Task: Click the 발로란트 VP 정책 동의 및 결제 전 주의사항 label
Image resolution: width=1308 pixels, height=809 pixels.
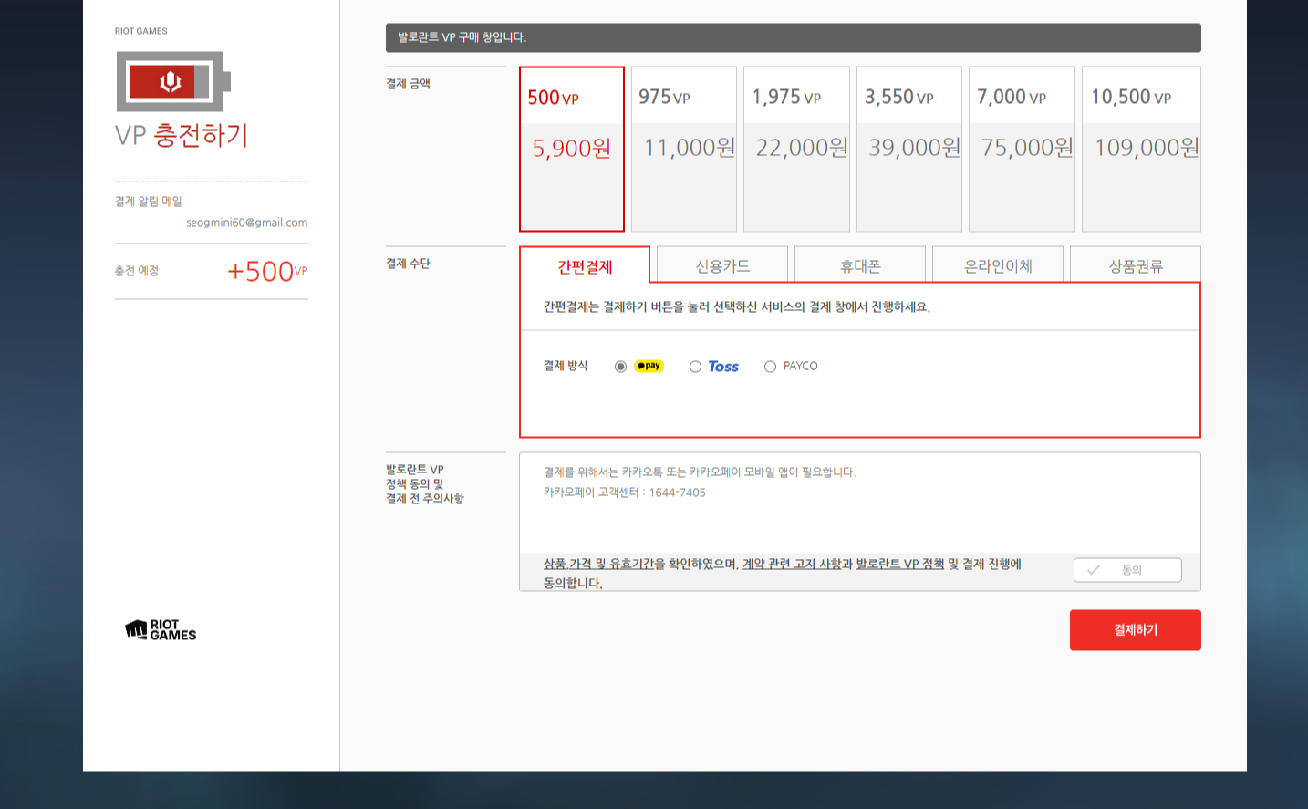Action: [x=425, y=484]
